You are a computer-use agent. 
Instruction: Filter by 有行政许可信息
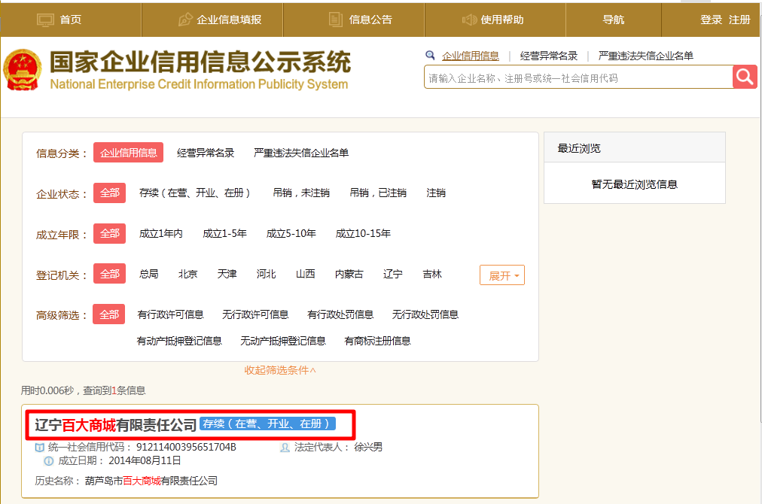[171, 314]
